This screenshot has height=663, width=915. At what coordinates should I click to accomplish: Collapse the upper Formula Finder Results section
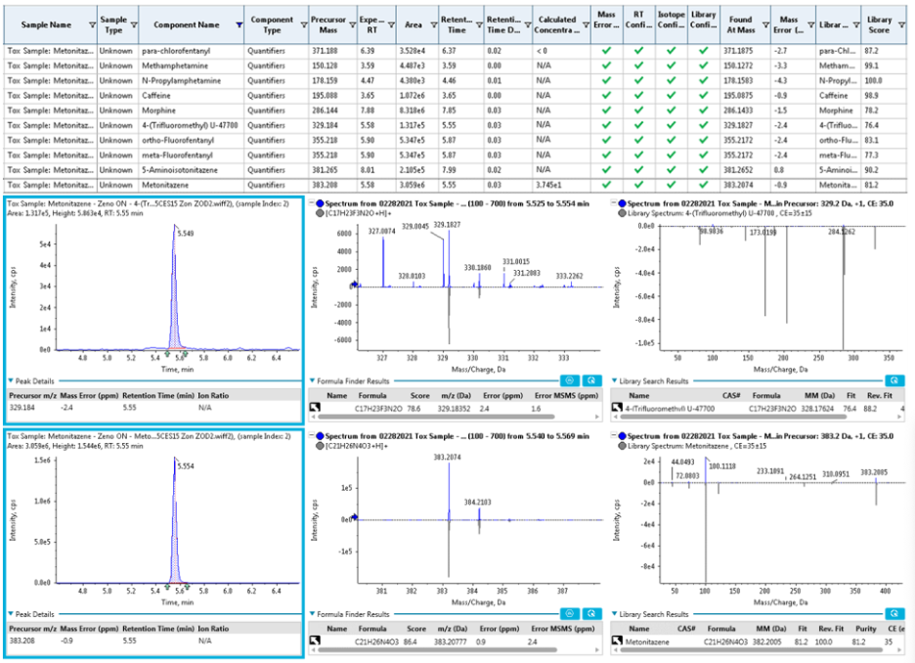(x=313, y=380)
